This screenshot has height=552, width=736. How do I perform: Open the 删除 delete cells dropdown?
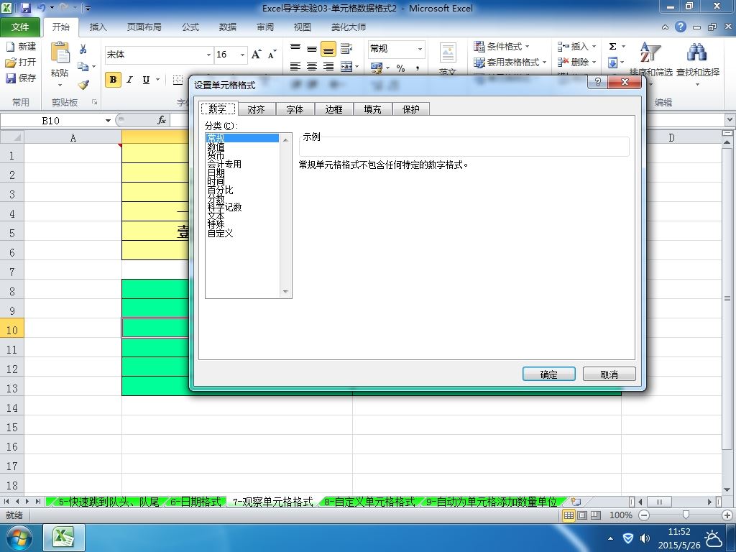tap(577, 63)
